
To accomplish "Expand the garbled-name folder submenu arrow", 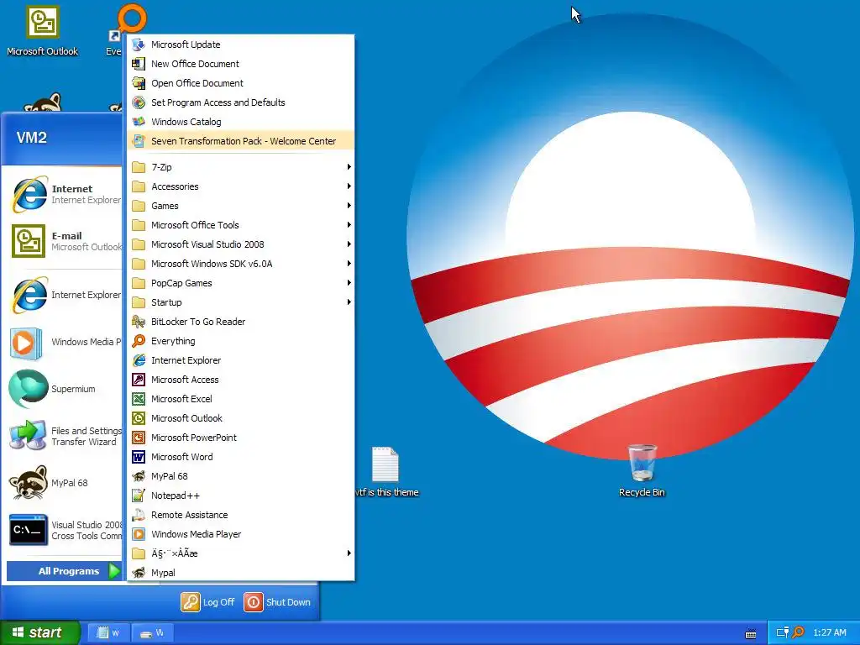I will click(x=349, y=553).
